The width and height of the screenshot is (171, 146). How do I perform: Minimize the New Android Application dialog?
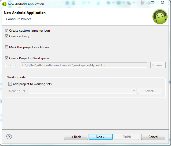(145, 3)
